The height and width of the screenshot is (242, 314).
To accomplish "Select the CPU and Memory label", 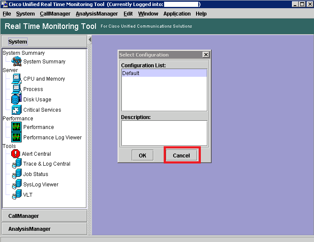I will tap(44, 79).
